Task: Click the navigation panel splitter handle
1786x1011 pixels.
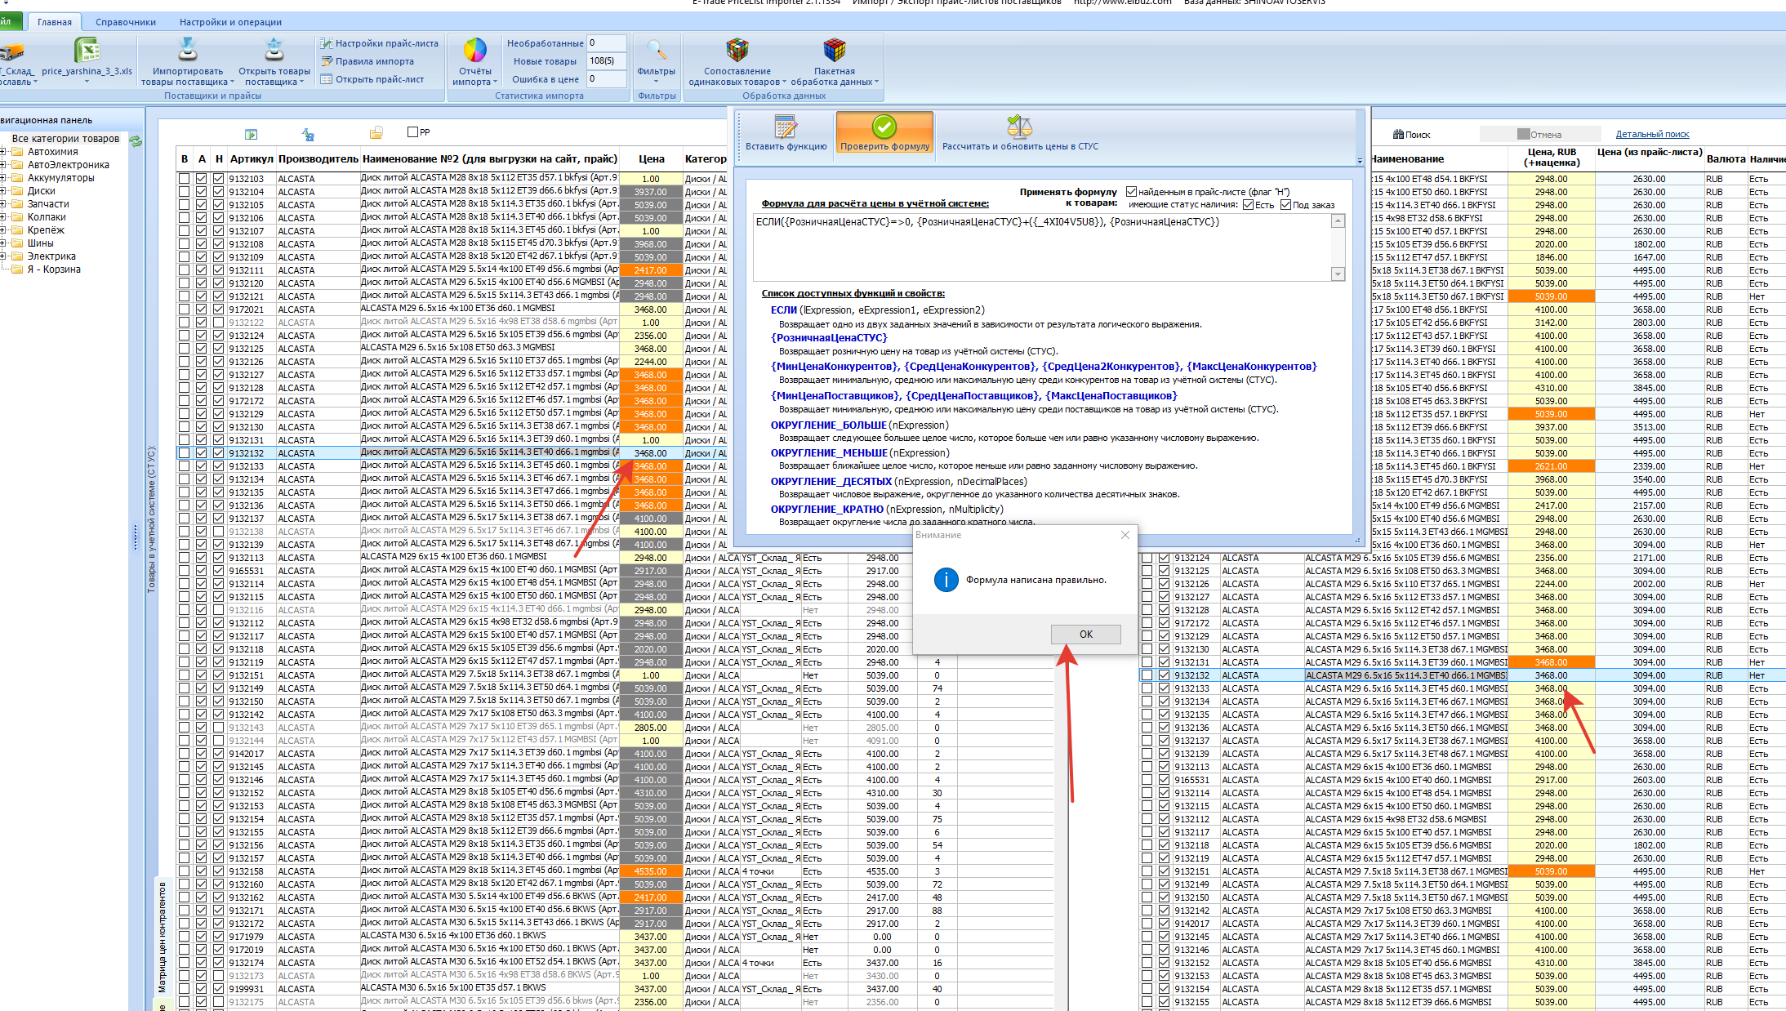Action: point(136,537)
